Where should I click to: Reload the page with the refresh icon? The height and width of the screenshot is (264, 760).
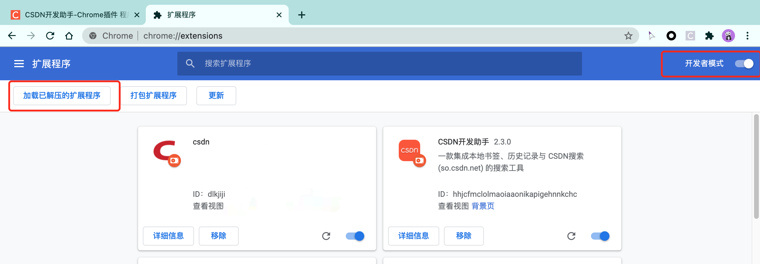tap(50, 36)
